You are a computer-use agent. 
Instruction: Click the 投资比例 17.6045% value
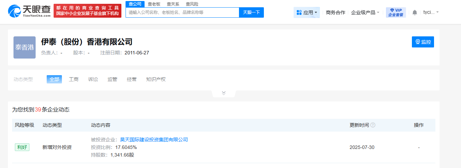(x=126, y=147)
